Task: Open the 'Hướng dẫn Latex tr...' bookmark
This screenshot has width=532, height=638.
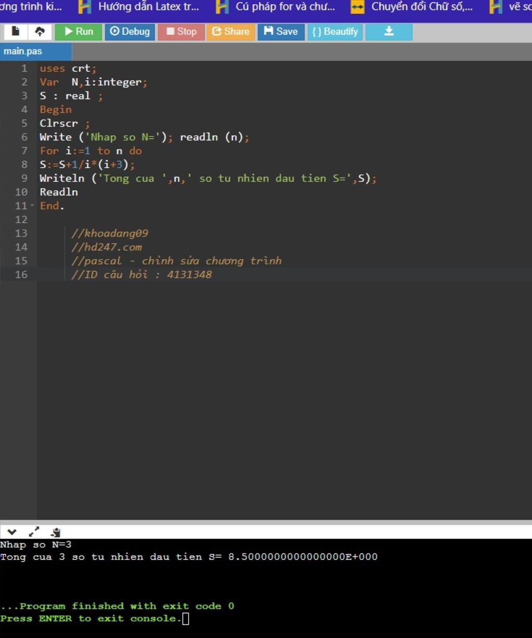Action: point(139,7)
